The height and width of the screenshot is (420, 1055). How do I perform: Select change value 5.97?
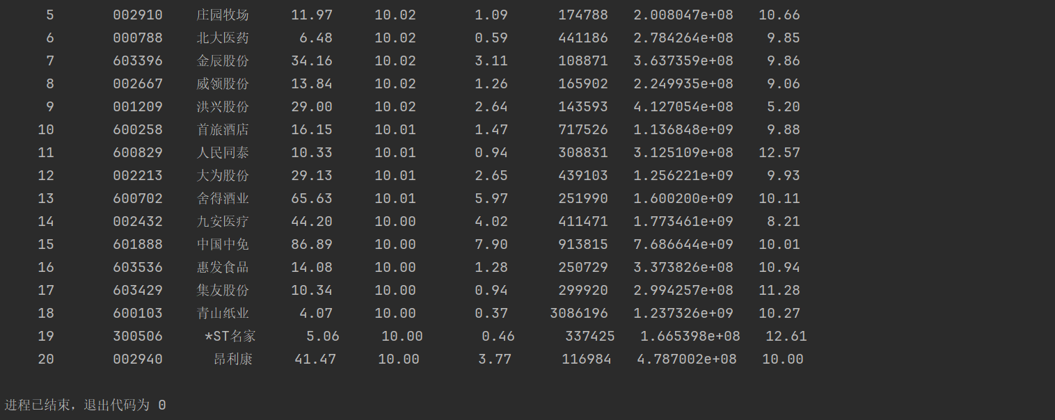(491, 198)
